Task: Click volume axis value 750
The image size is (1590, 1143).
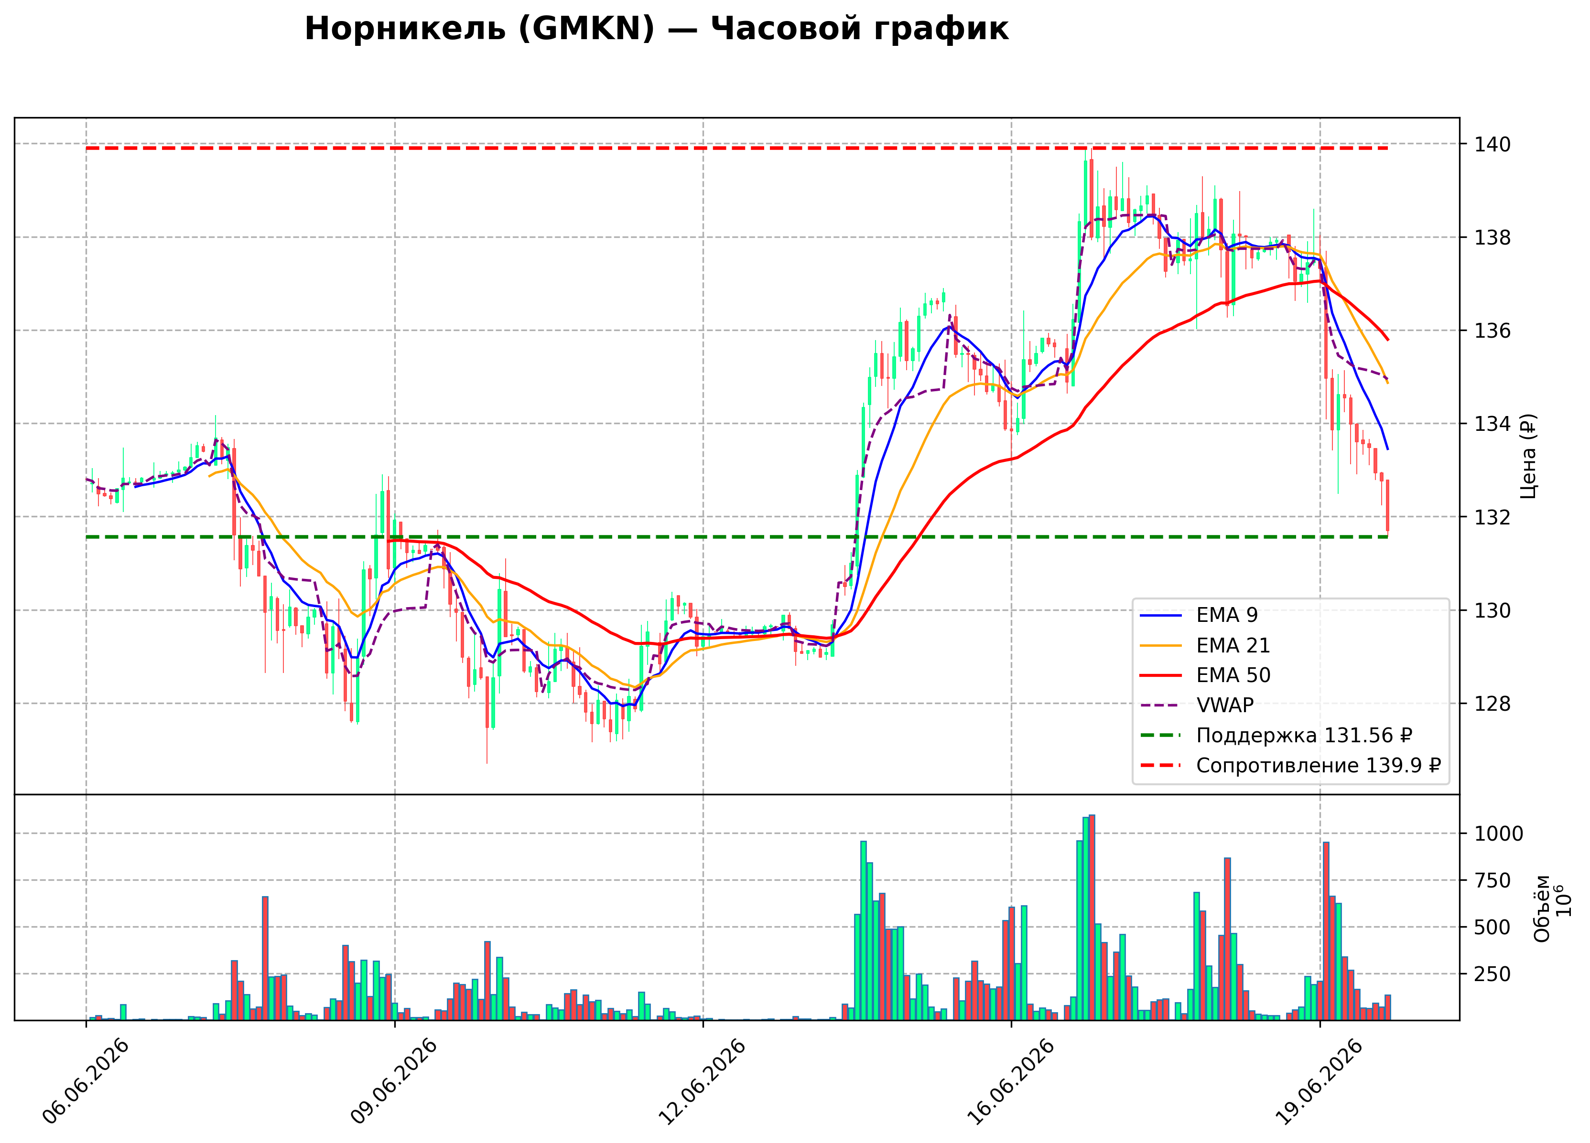Action: pyautogui.click(x=1493, y=881)
